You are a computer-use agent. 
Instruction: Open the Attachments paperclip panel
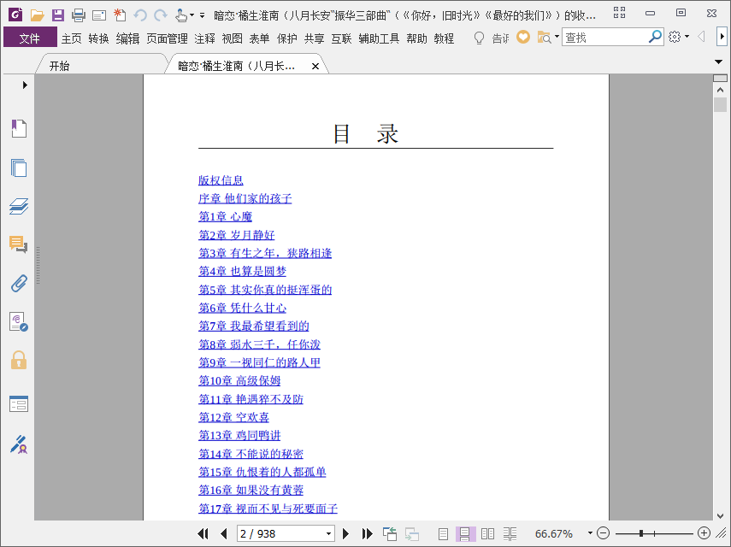19,283
